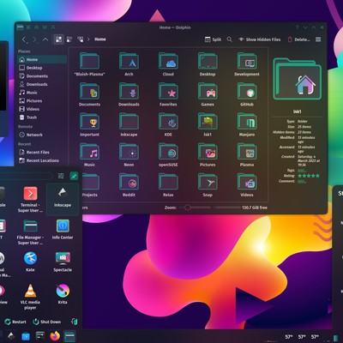Open the Arch folder in Dolphin
The image size is (343, 343).
(x=129, y=64)
